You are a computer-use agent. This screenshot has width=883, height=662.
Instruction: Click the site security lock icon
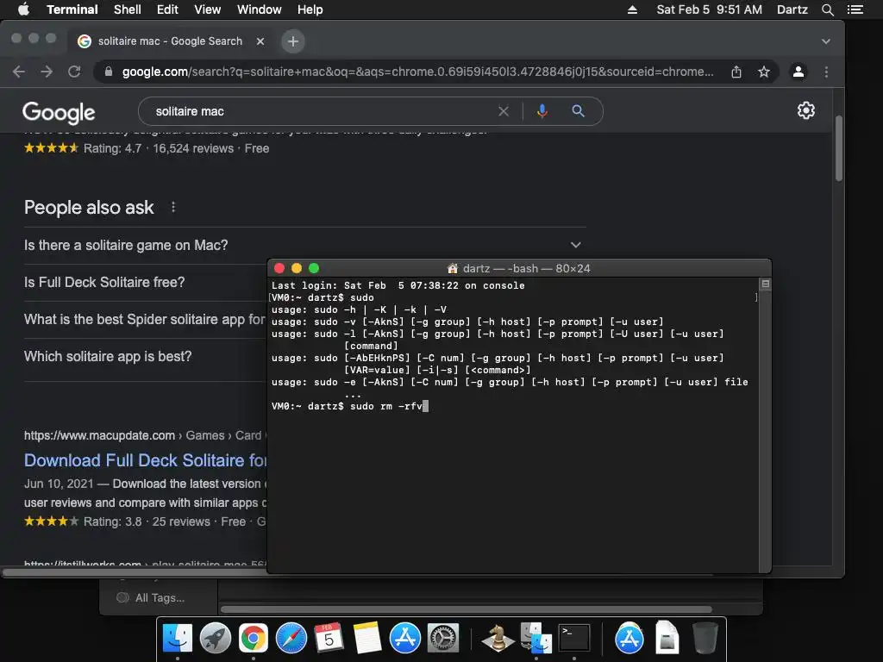coord(109,72)
